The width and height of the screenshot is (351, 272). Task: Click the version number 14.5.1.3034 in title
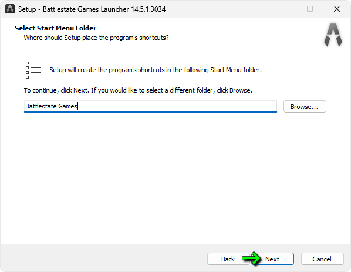click(x=148, y=9)
